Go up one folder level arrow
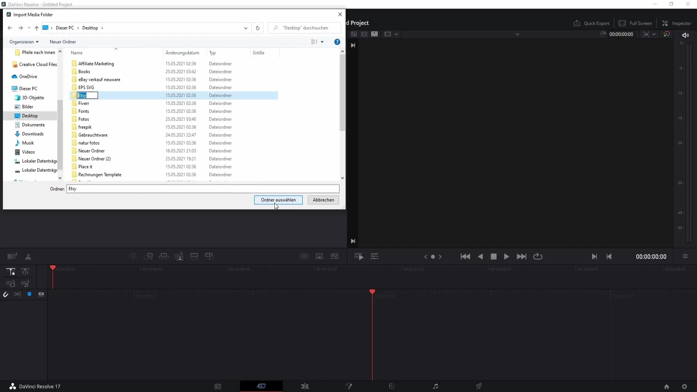Viewport: 697px width, 392px height. tap(37, 28)
